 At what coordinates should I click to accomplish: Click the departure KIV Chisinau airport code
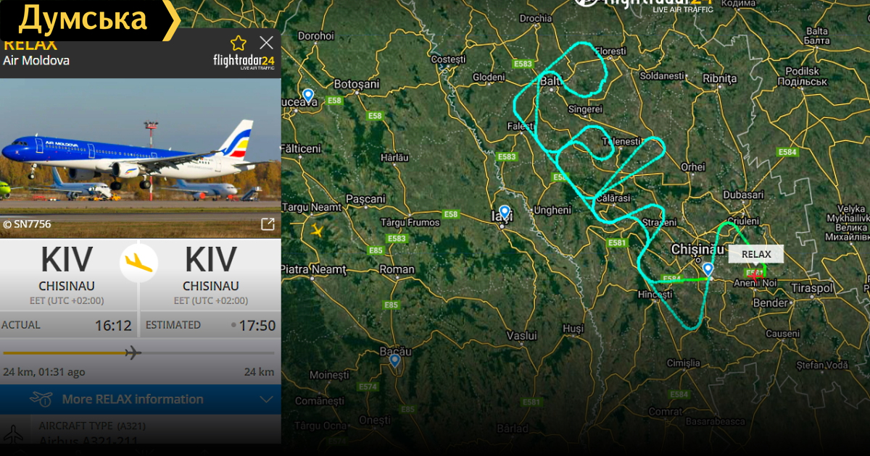[x=67, y=260]
